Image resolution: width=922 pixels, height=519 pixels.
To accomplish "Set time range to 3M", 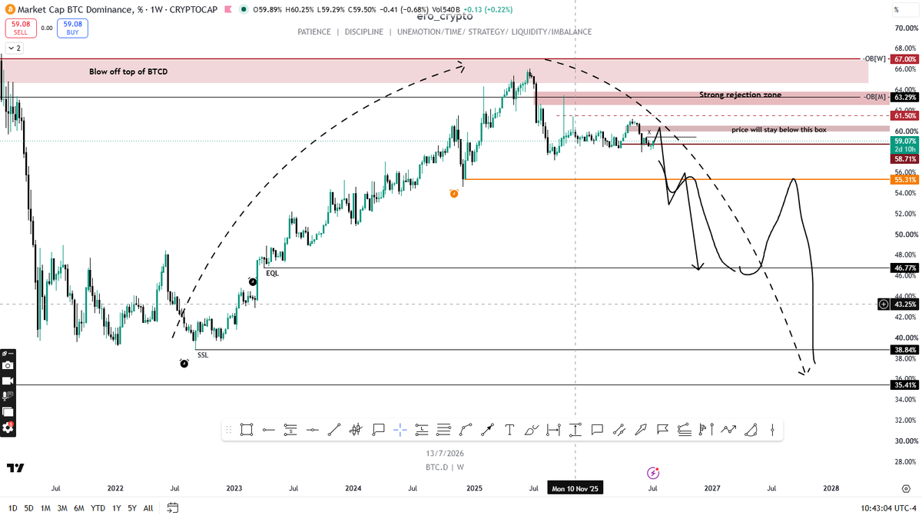I will [x=62, y=507].
